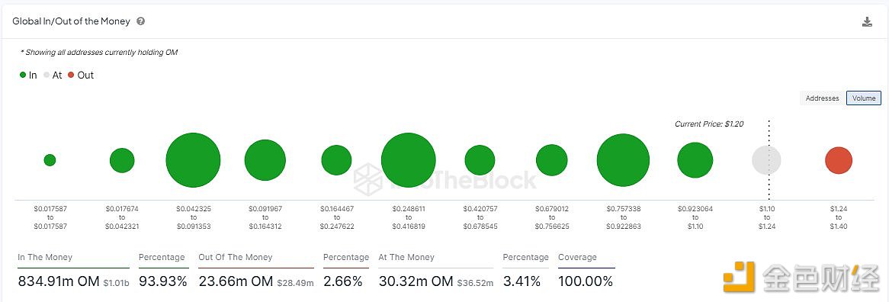Click the $28.49m dollar amount
The width and height of the screenshot is (889, 302).
[x=295, y=283]
